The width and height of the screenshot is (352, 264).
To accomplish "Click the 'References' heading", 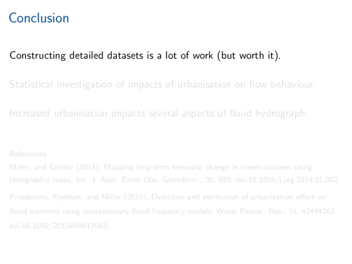I will tap(27, 154).
